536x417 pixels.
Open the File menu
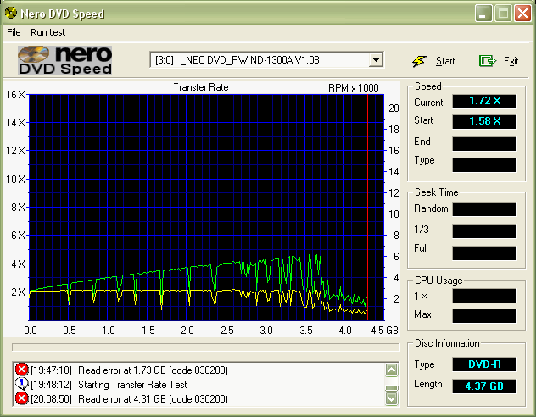pyautogui.click(x=14, y=32)
